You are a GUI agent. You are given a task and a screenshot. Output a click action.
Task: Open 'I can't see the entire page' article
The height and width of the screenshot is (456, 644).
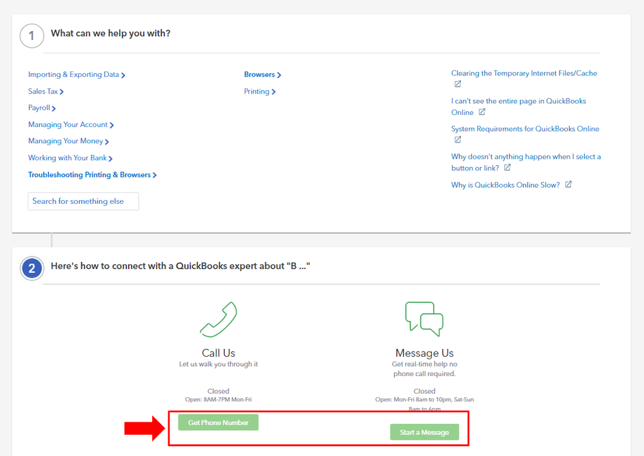point(518,101)
